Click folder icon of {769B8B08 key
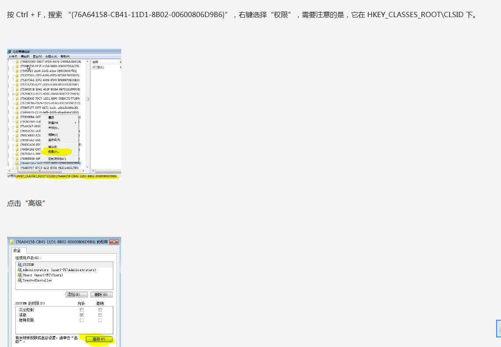The height and width of the screenshot is (347, 501). [17, 158]
